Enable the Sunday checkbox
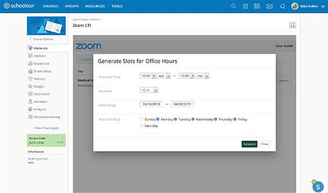Image resolution: width=328 pixels, height=193 pixels. (x=142, y=119)
